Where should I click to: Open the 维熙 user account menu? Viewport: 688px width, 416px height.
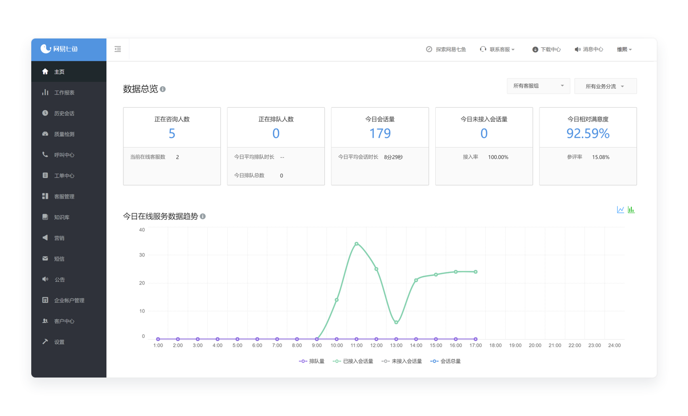tap(624, 49)
